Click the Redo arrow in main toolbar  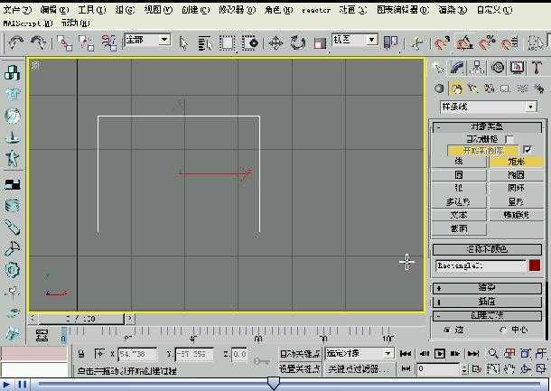point(38,42)
